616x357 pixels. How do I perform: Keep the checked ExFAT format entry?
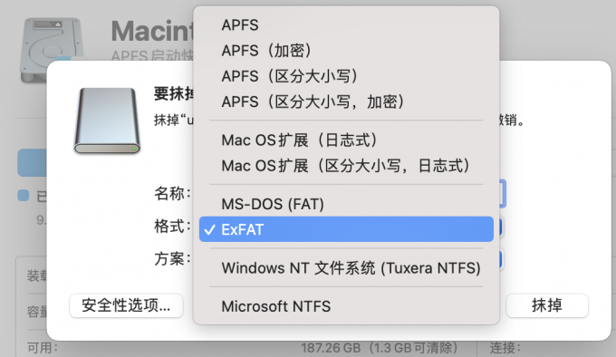point(346,229)
